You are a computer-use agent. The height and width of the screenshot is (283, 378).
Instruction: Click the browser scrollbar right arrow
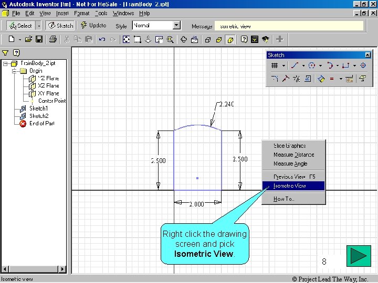point(62,269)
